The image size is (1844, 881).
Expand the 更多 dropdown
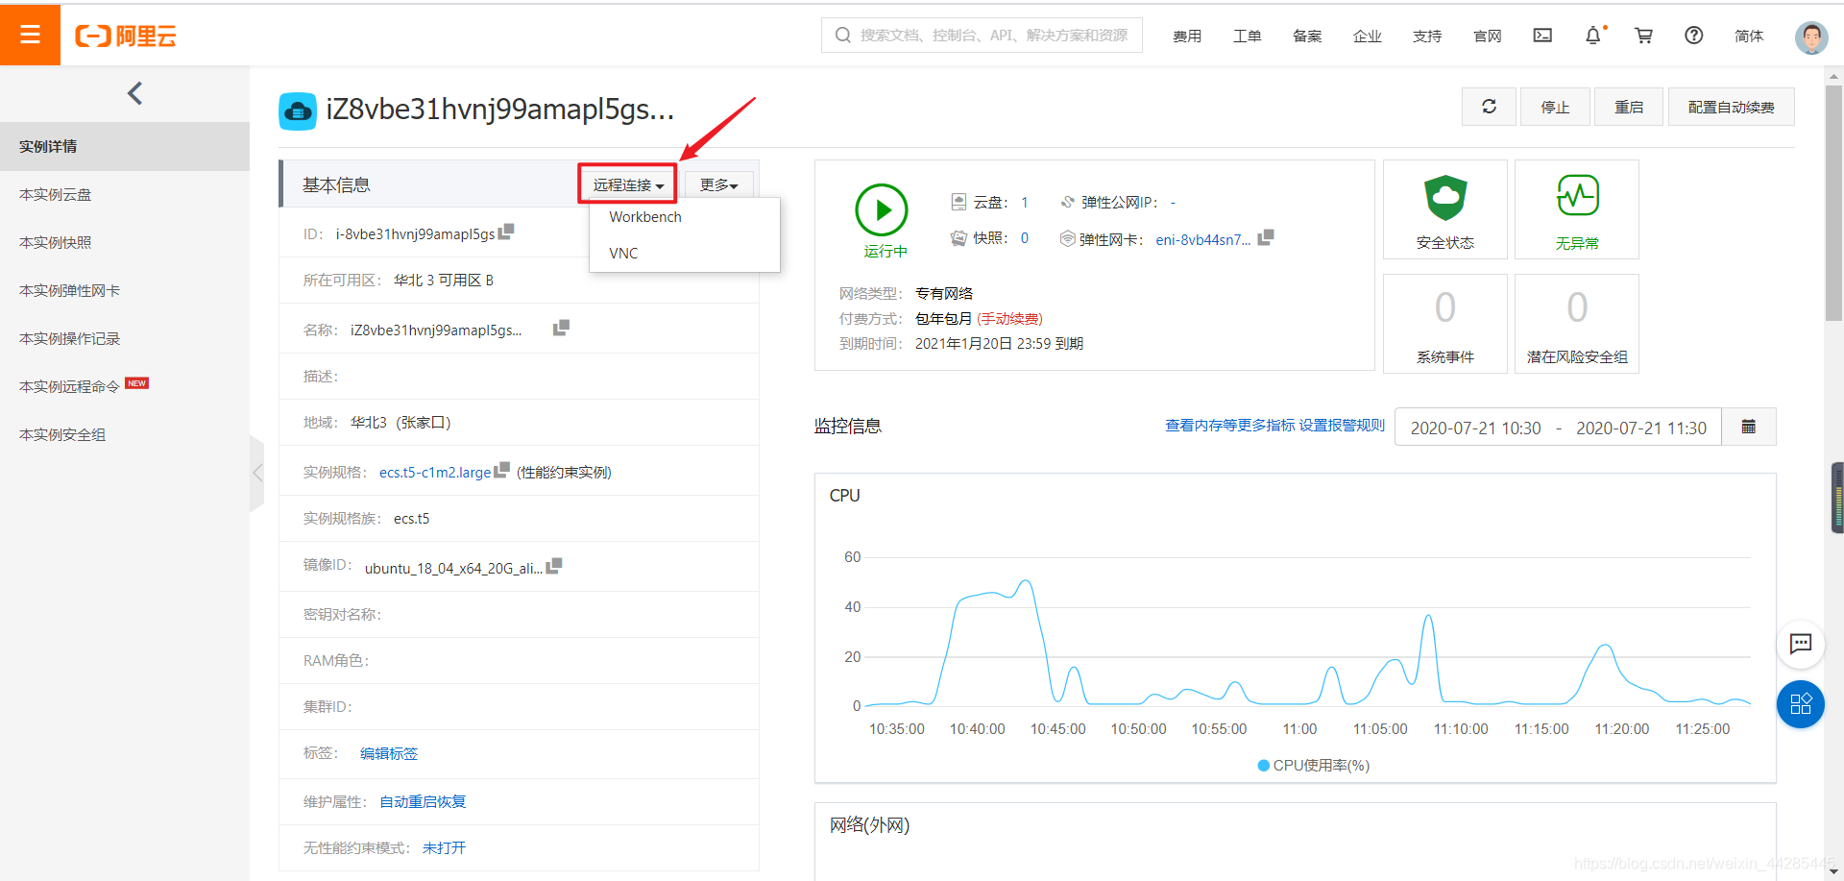718,185
